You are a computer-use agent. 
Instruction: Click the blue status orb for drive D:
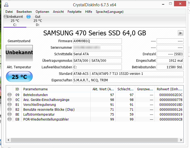click(x=28, y=17)
